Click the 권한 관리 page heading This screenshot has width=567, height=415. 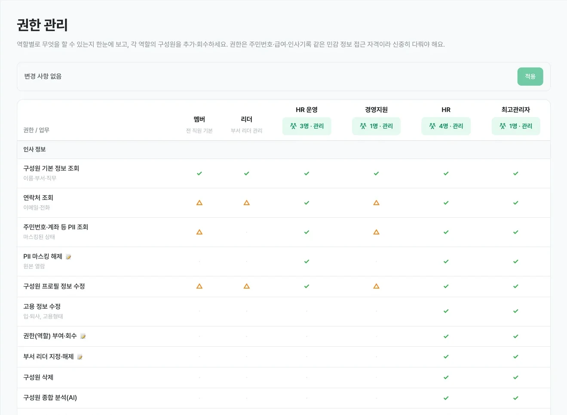(x=42, y=25)
